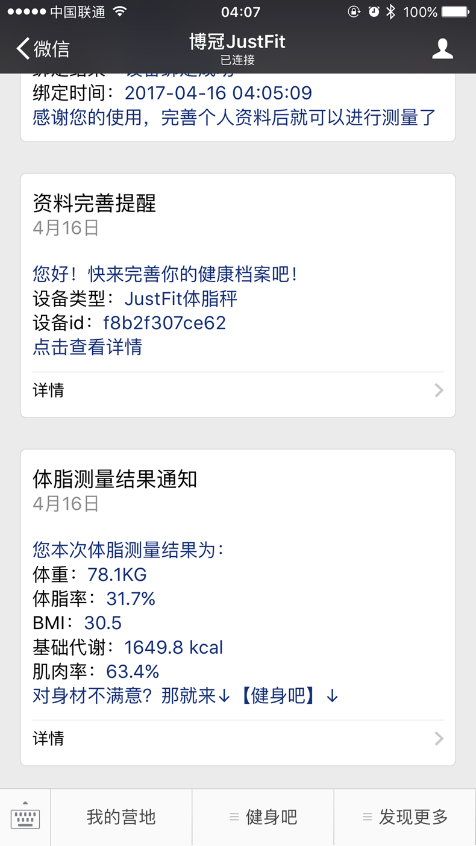476x846 pixels.
Task: Tap the 资料完善提醒 card title
Action: pos(95,204)
